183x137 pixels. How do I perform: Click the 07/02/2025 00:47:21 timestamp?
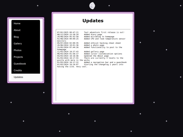point(68,32)
